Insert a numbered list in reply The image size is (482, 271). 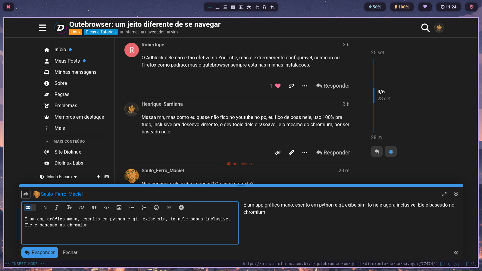144,207
